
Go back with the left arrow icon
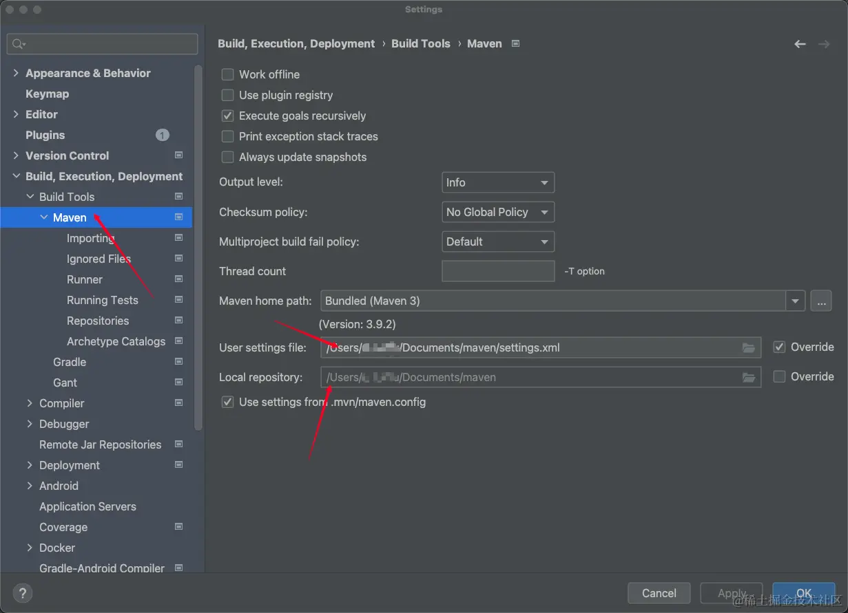click(800, 44)
